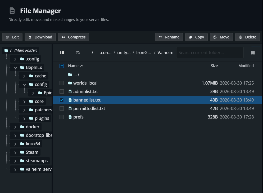Click the docker folder icon in tree
This screenshot has width=263, height=193.
click(x=22, y=127)
